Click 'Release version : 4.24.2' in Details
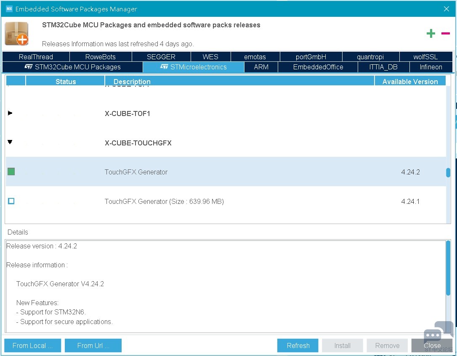The image size is (457, 356). [x=42, y=246]
